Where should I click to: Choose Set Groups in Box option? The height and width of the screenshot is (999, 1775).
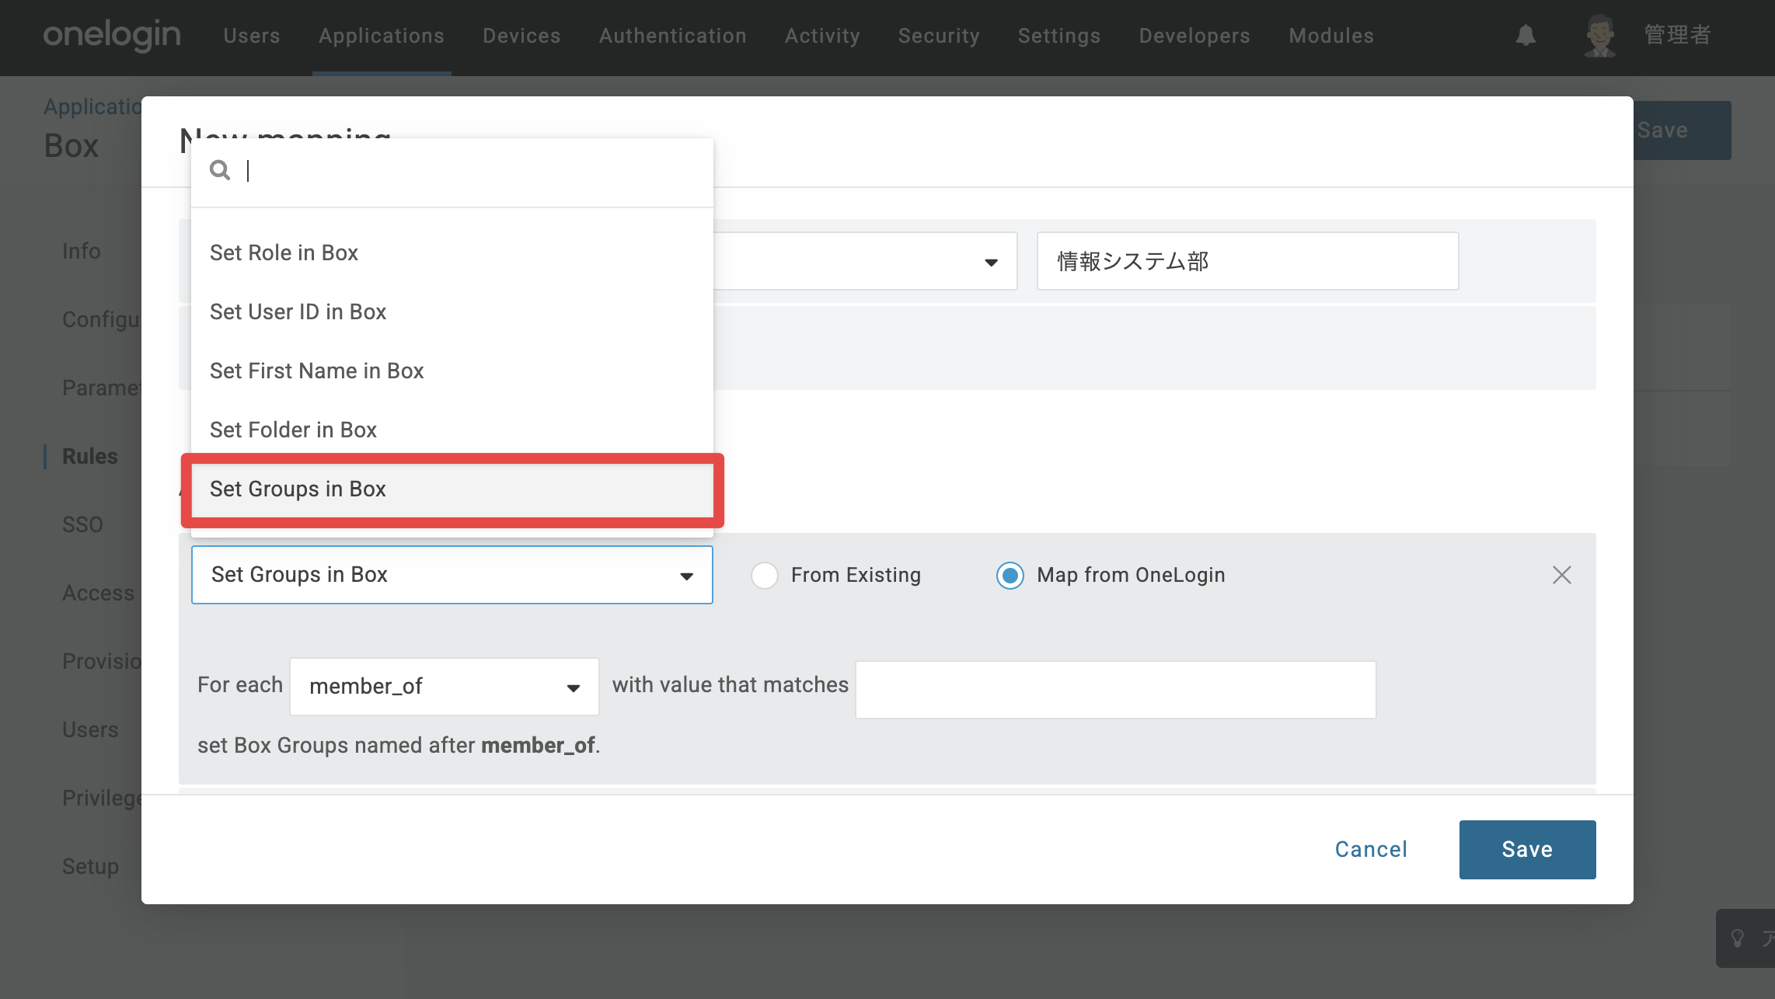click(452, 489)
